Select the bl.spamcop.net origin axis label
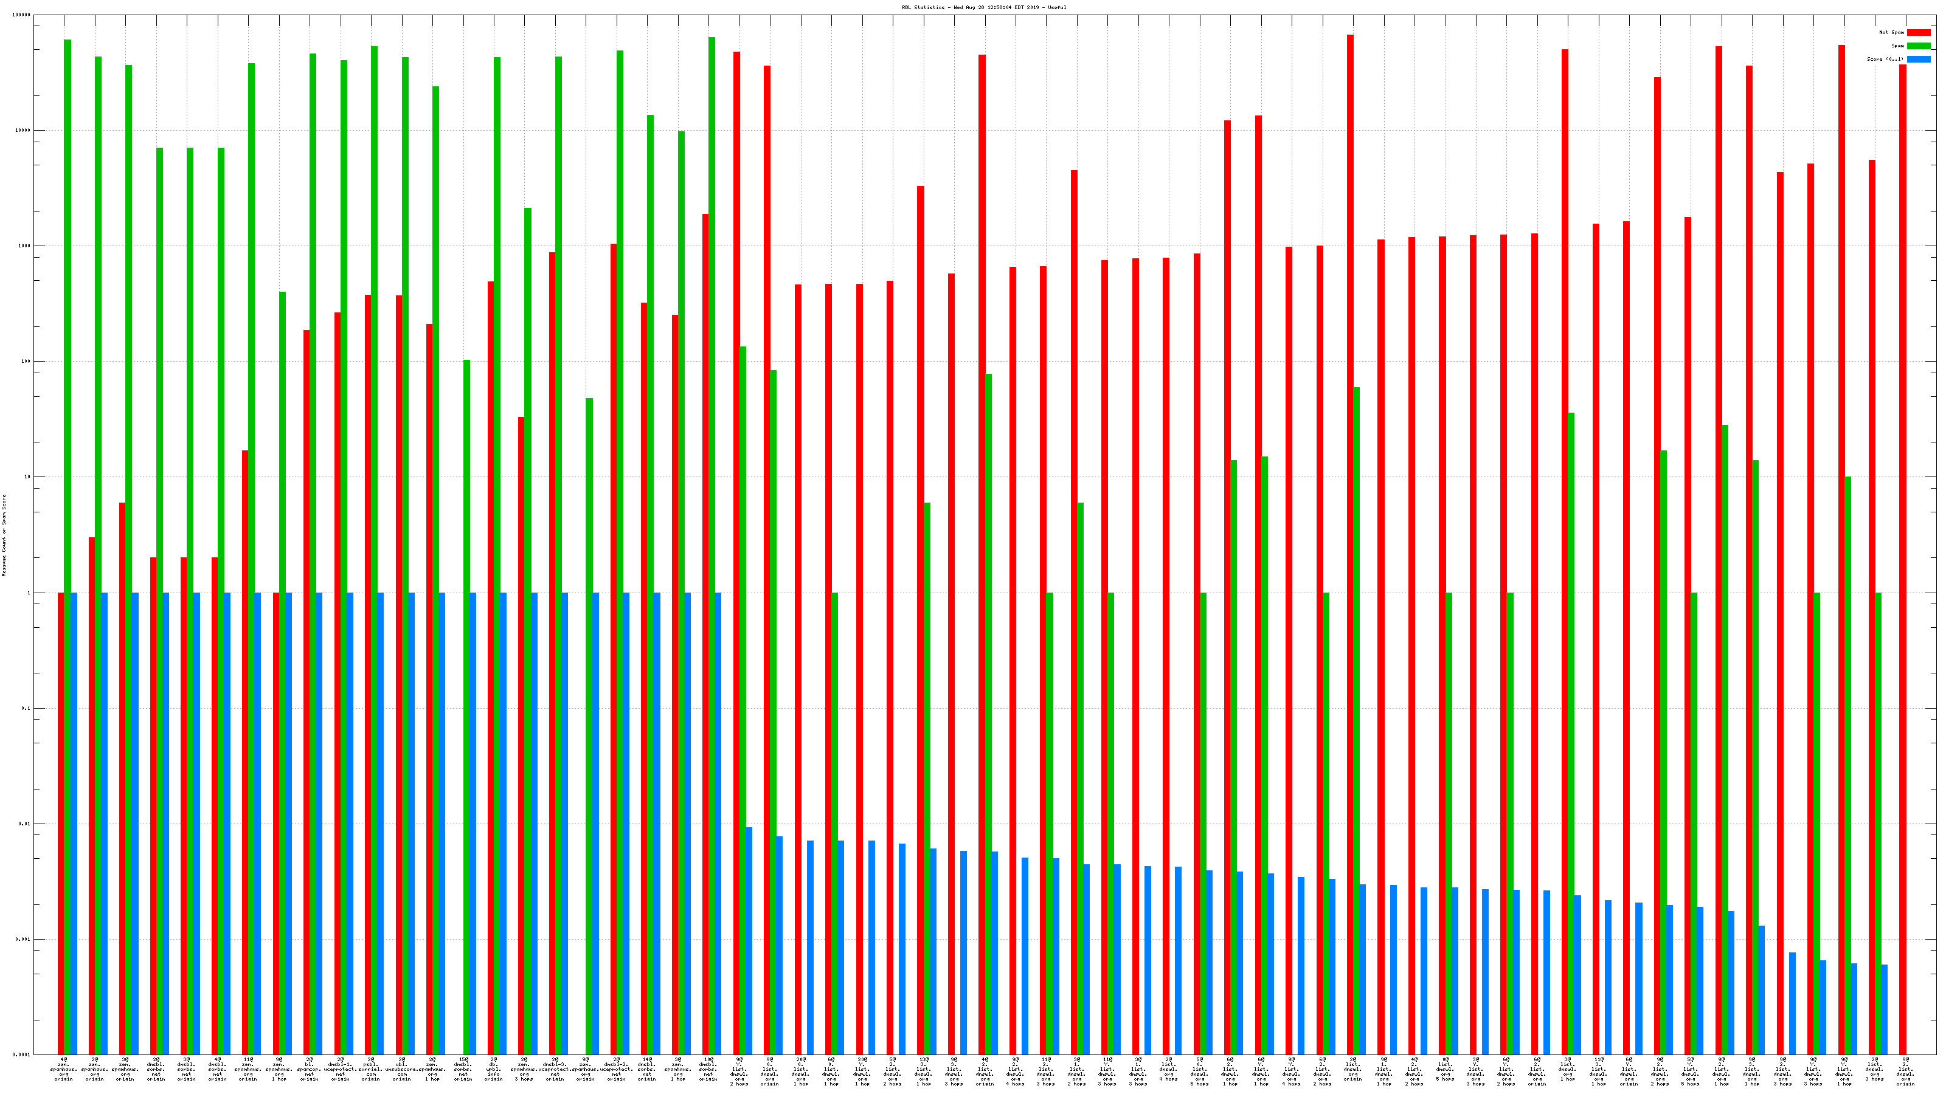Screen dimensions: 1946x1094 (309, 1069)
